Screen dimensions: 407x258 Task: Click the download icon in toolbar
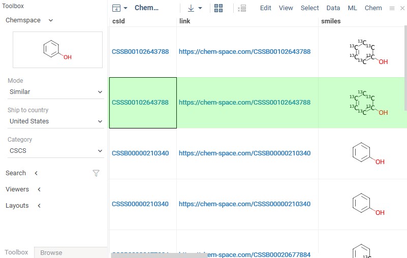pos(191,8)
